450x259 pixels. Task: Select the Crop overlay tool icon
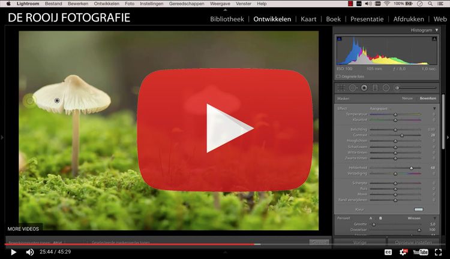[341, 88]
